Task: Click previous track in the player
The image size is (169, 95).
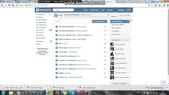Action: pyautogui.click(x=59, y=15)
